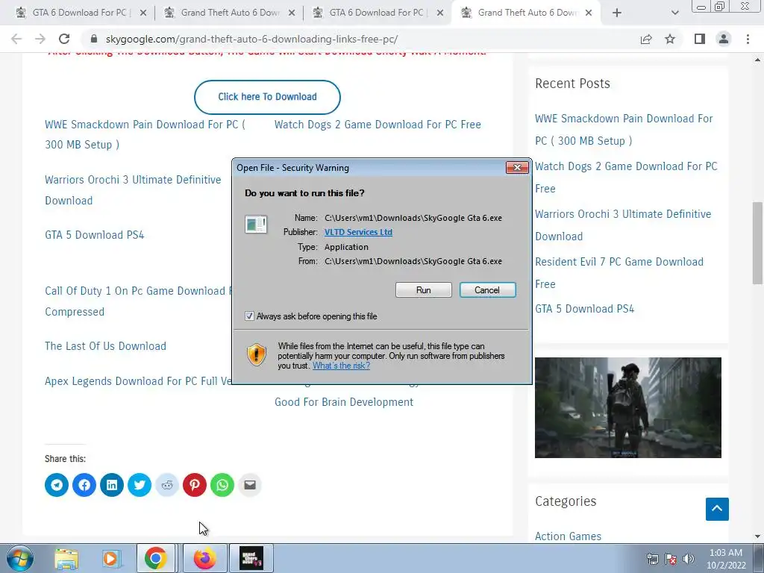Share post via LinkedIn icon
This screenshot has height=573, width=764.
click(112, 485)
